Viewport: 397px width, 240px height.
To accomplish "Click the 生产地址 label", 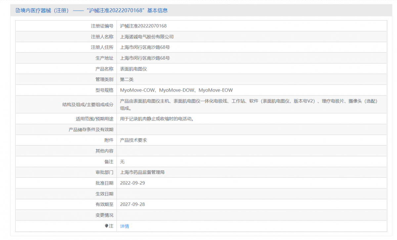I will click(105, 58).
